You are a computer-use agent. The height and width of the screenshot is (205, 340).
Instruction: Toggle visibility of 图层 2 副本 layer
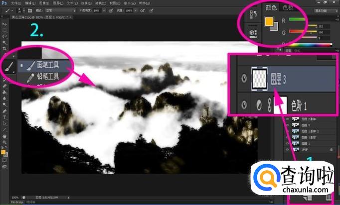[x=288, y=119]
